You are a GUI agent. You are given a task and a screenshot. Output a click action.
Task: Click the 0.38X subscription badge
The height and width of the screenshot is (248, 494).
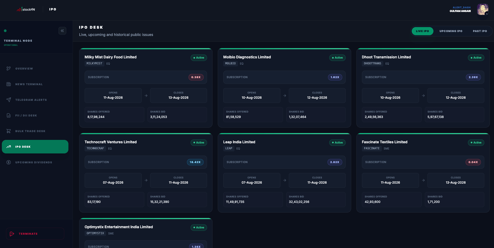196,77
